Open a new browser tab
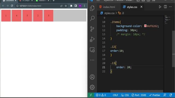 54,1
